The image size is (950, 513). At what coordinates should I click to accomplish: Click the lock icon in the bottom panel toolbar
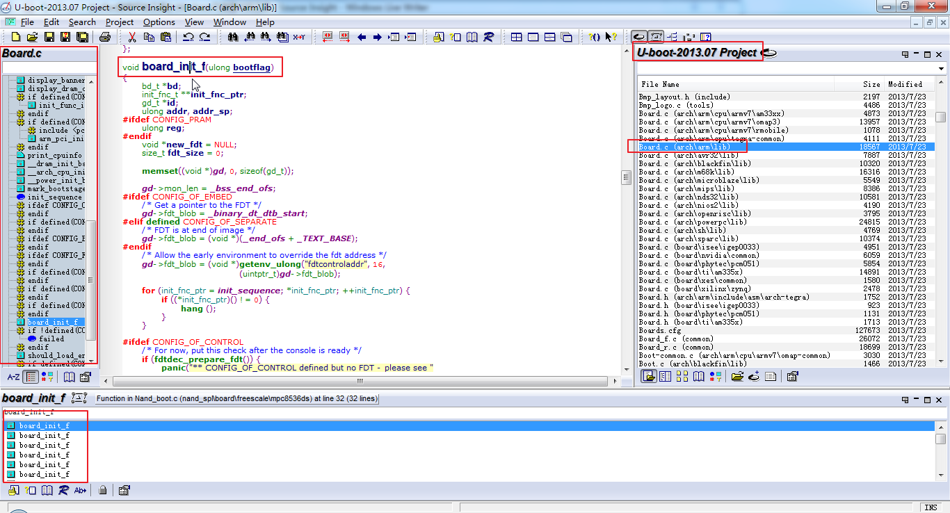tap(103, 490)
